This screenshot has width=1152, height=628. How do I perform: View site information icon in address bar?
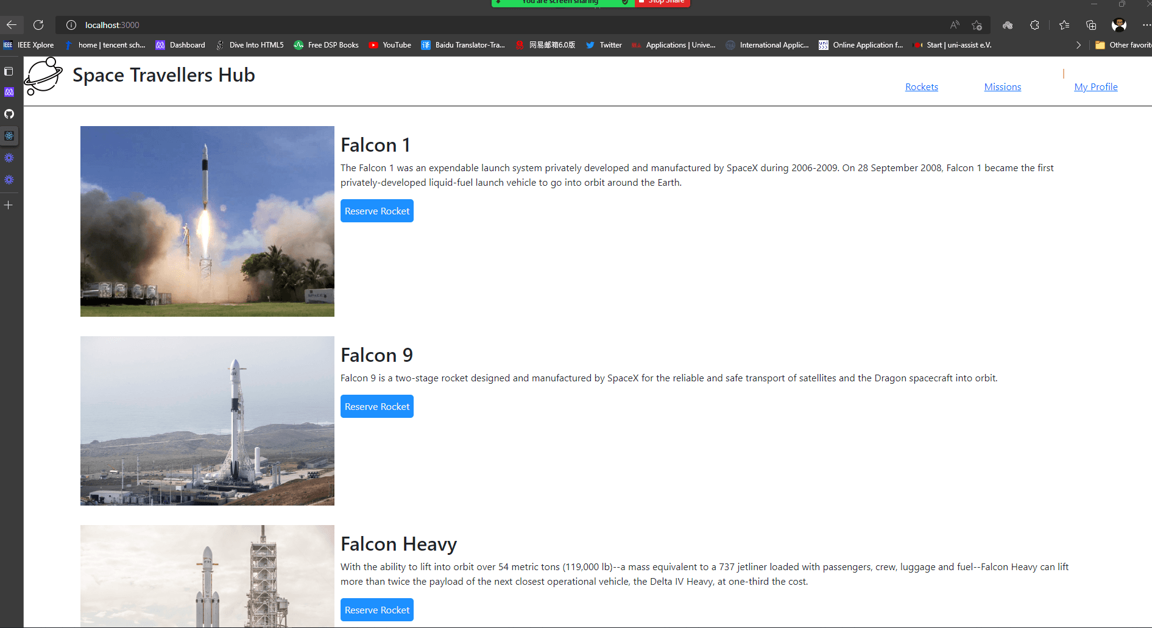coord(71,25)
